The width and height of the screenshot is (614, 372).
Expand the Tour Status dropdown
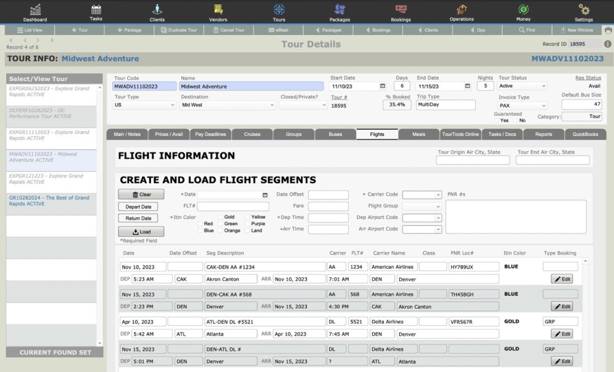522,87
